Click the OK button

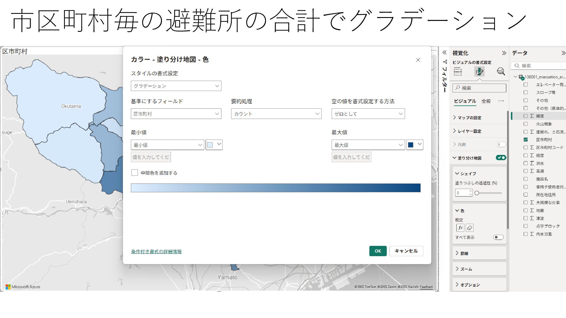click(x=378, y=251)
